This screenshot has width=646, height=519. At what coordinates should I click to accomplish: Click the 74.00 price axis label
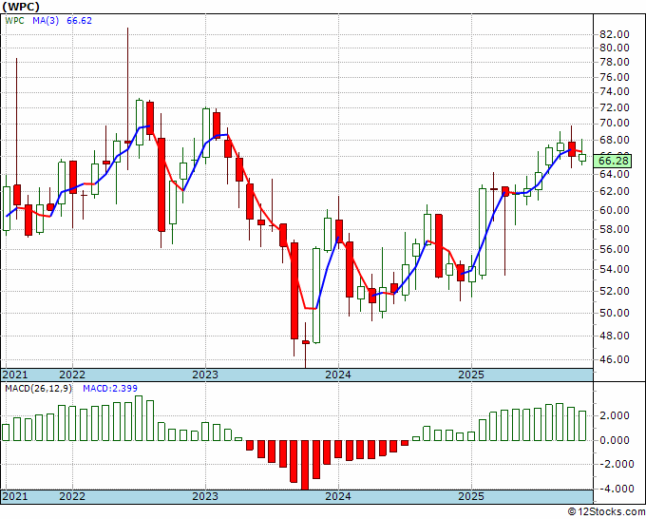click(x=615, y=91)
